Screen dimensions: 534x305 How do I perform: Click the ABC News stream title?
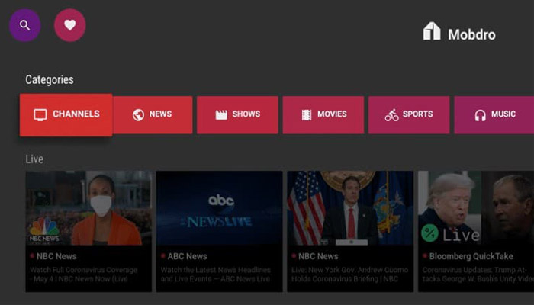pyautogui.click(x=187, y=256)
